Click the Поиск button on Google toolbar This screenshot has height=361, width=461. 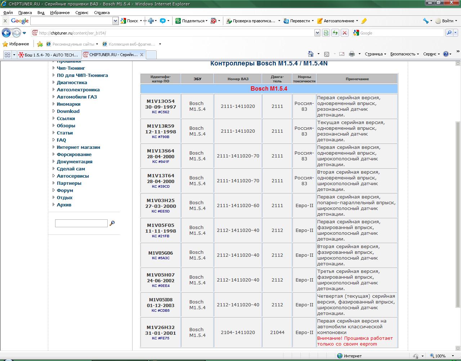point(130,21)
